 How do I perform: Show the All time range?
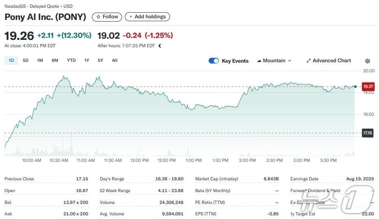click(x=115, y=60)
